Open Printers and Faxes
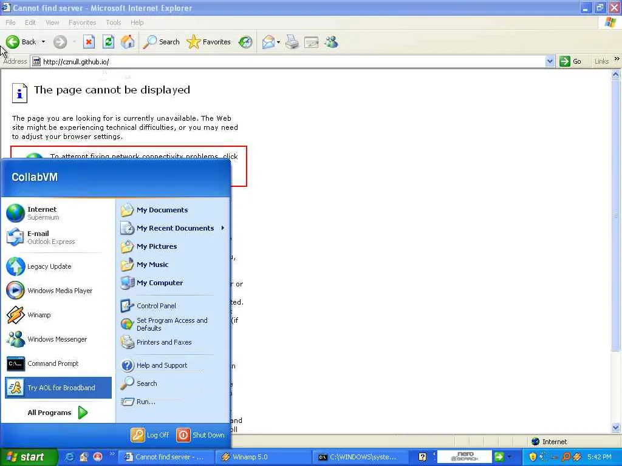 173,342
